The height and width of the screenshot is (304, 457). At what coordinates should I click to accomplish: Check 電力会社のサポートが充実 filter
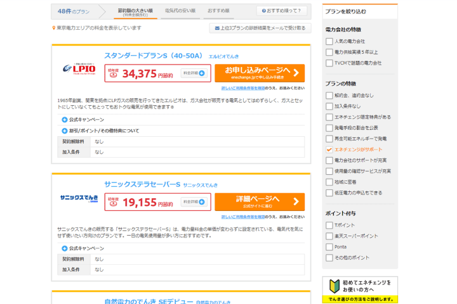329,160
